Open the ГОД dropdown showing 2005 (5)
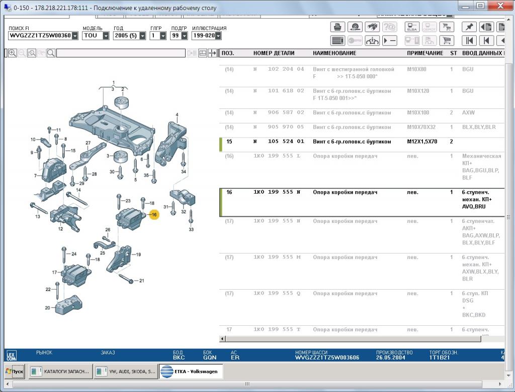Image resolution: width=515 pixels, height=392 pixels. pos(142,36)
